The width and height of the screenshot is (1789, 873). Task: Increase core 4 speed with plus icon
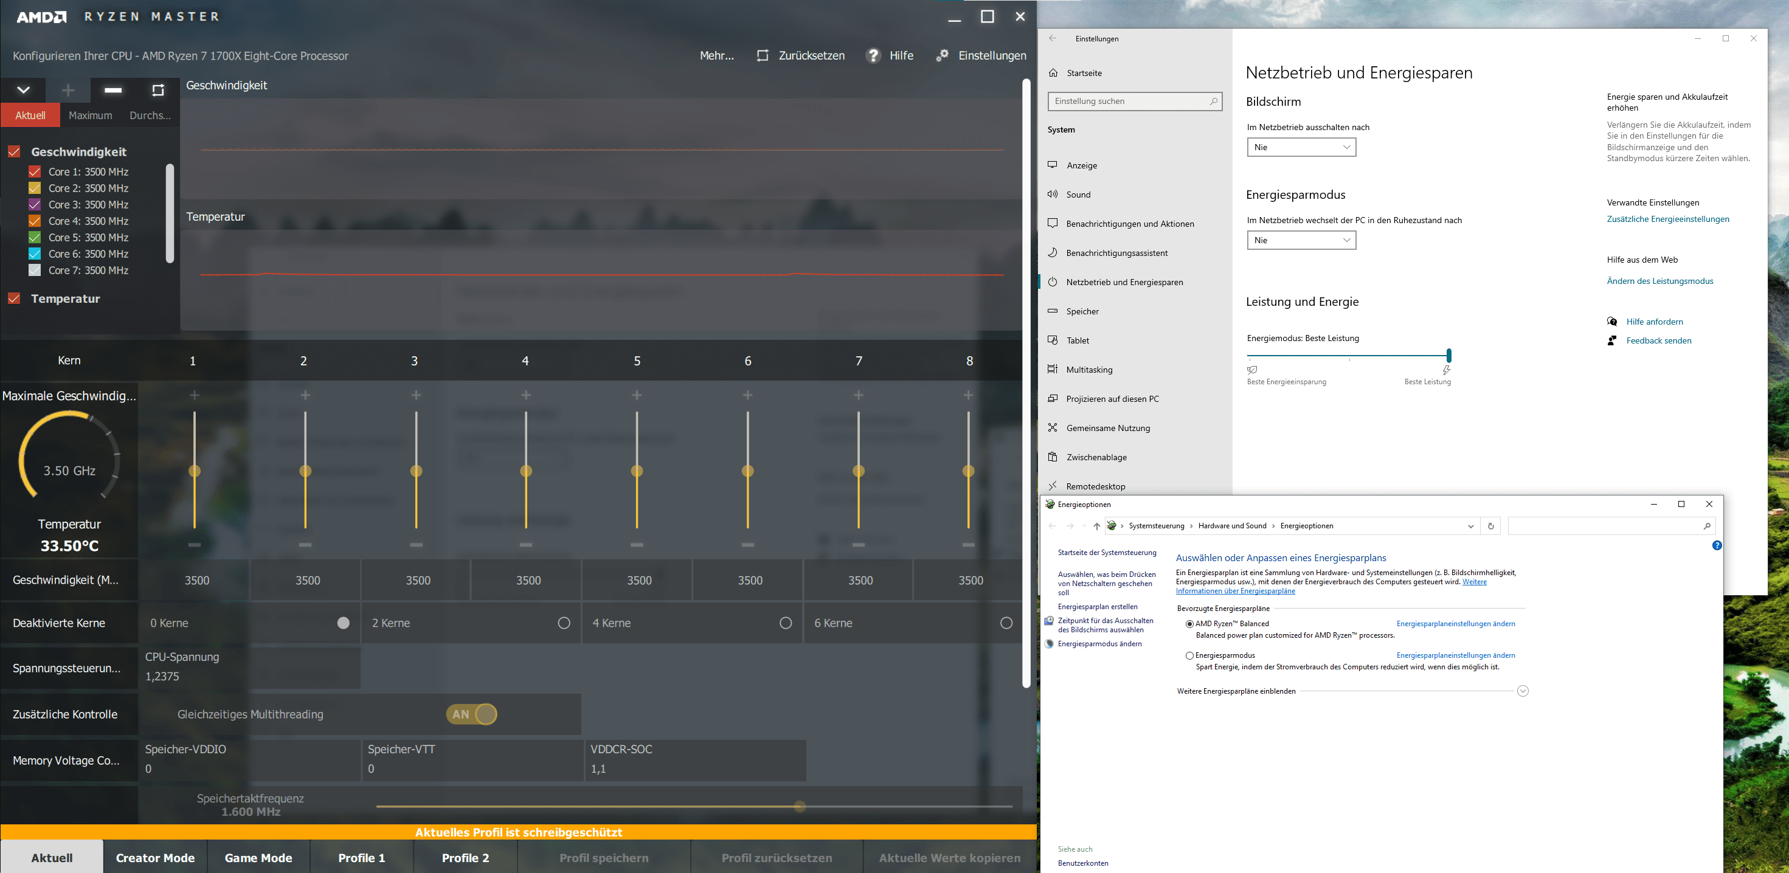526,395
